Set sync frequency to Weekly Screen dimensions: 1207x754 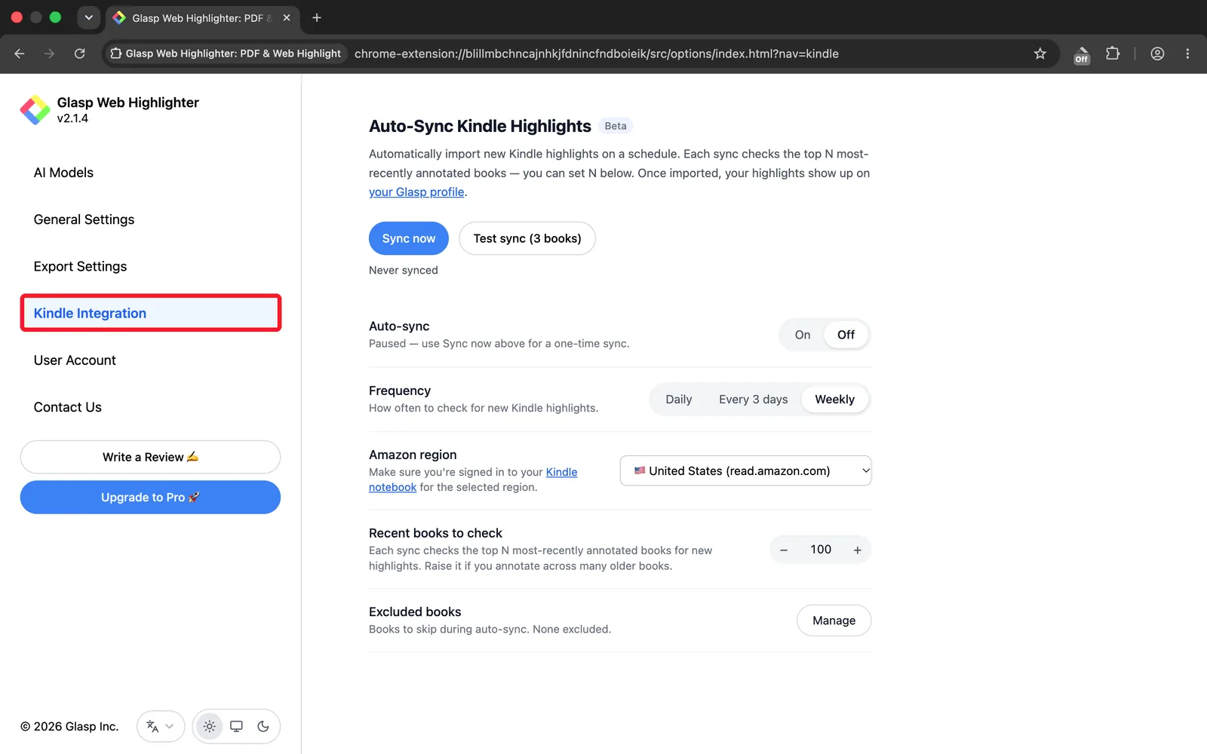coord(835,400)
